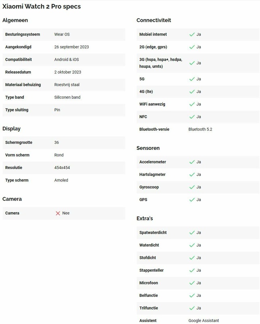This screenshot has width=260, height=324.
Task: Click the green check for 5G
Action: (x=192, y=79)
